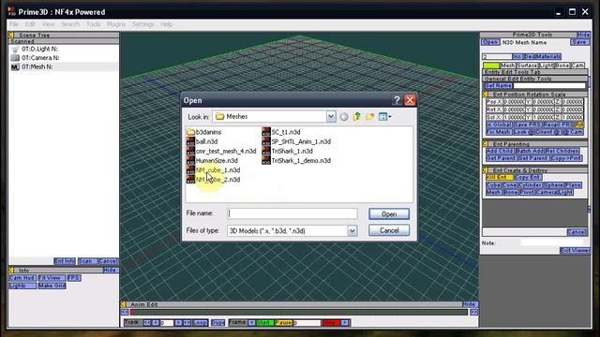Click Cancel button in file dialog

[389, 230]
